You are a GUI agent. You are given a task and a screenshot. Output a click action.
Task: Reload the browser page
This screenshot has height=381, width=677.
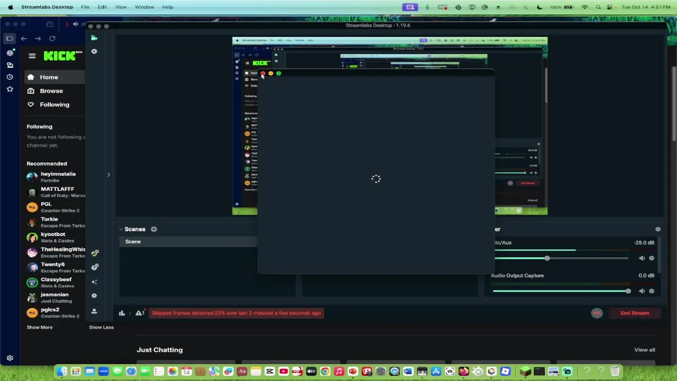tap(52, 39)
